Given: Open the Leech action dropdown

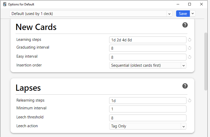Looking at the screenshot, I should point(148,126).
